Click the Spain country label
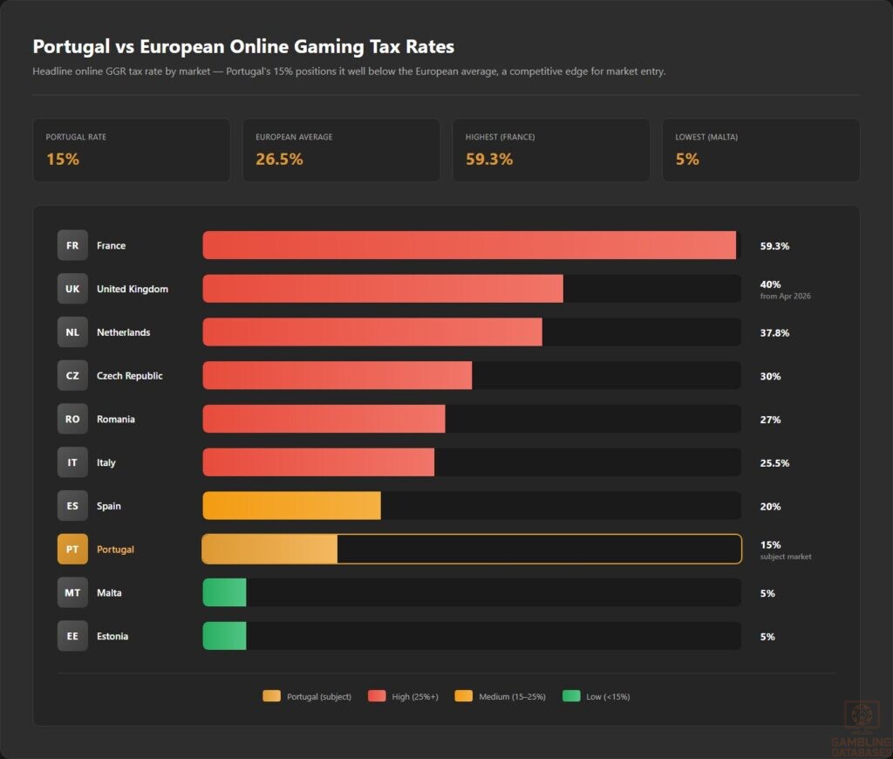 coord(108,506)
